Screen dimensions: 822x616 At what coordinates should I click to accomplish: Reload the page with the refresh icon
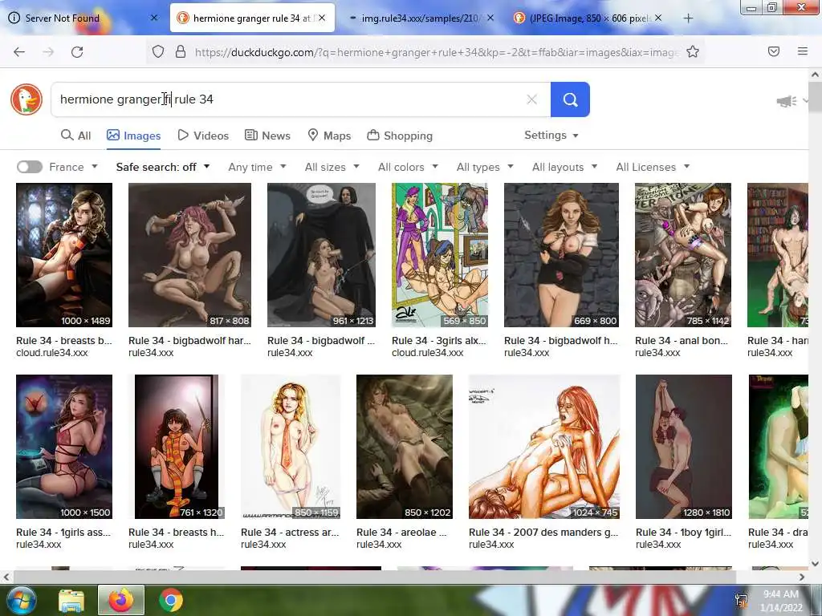click(x=77, y=52)
